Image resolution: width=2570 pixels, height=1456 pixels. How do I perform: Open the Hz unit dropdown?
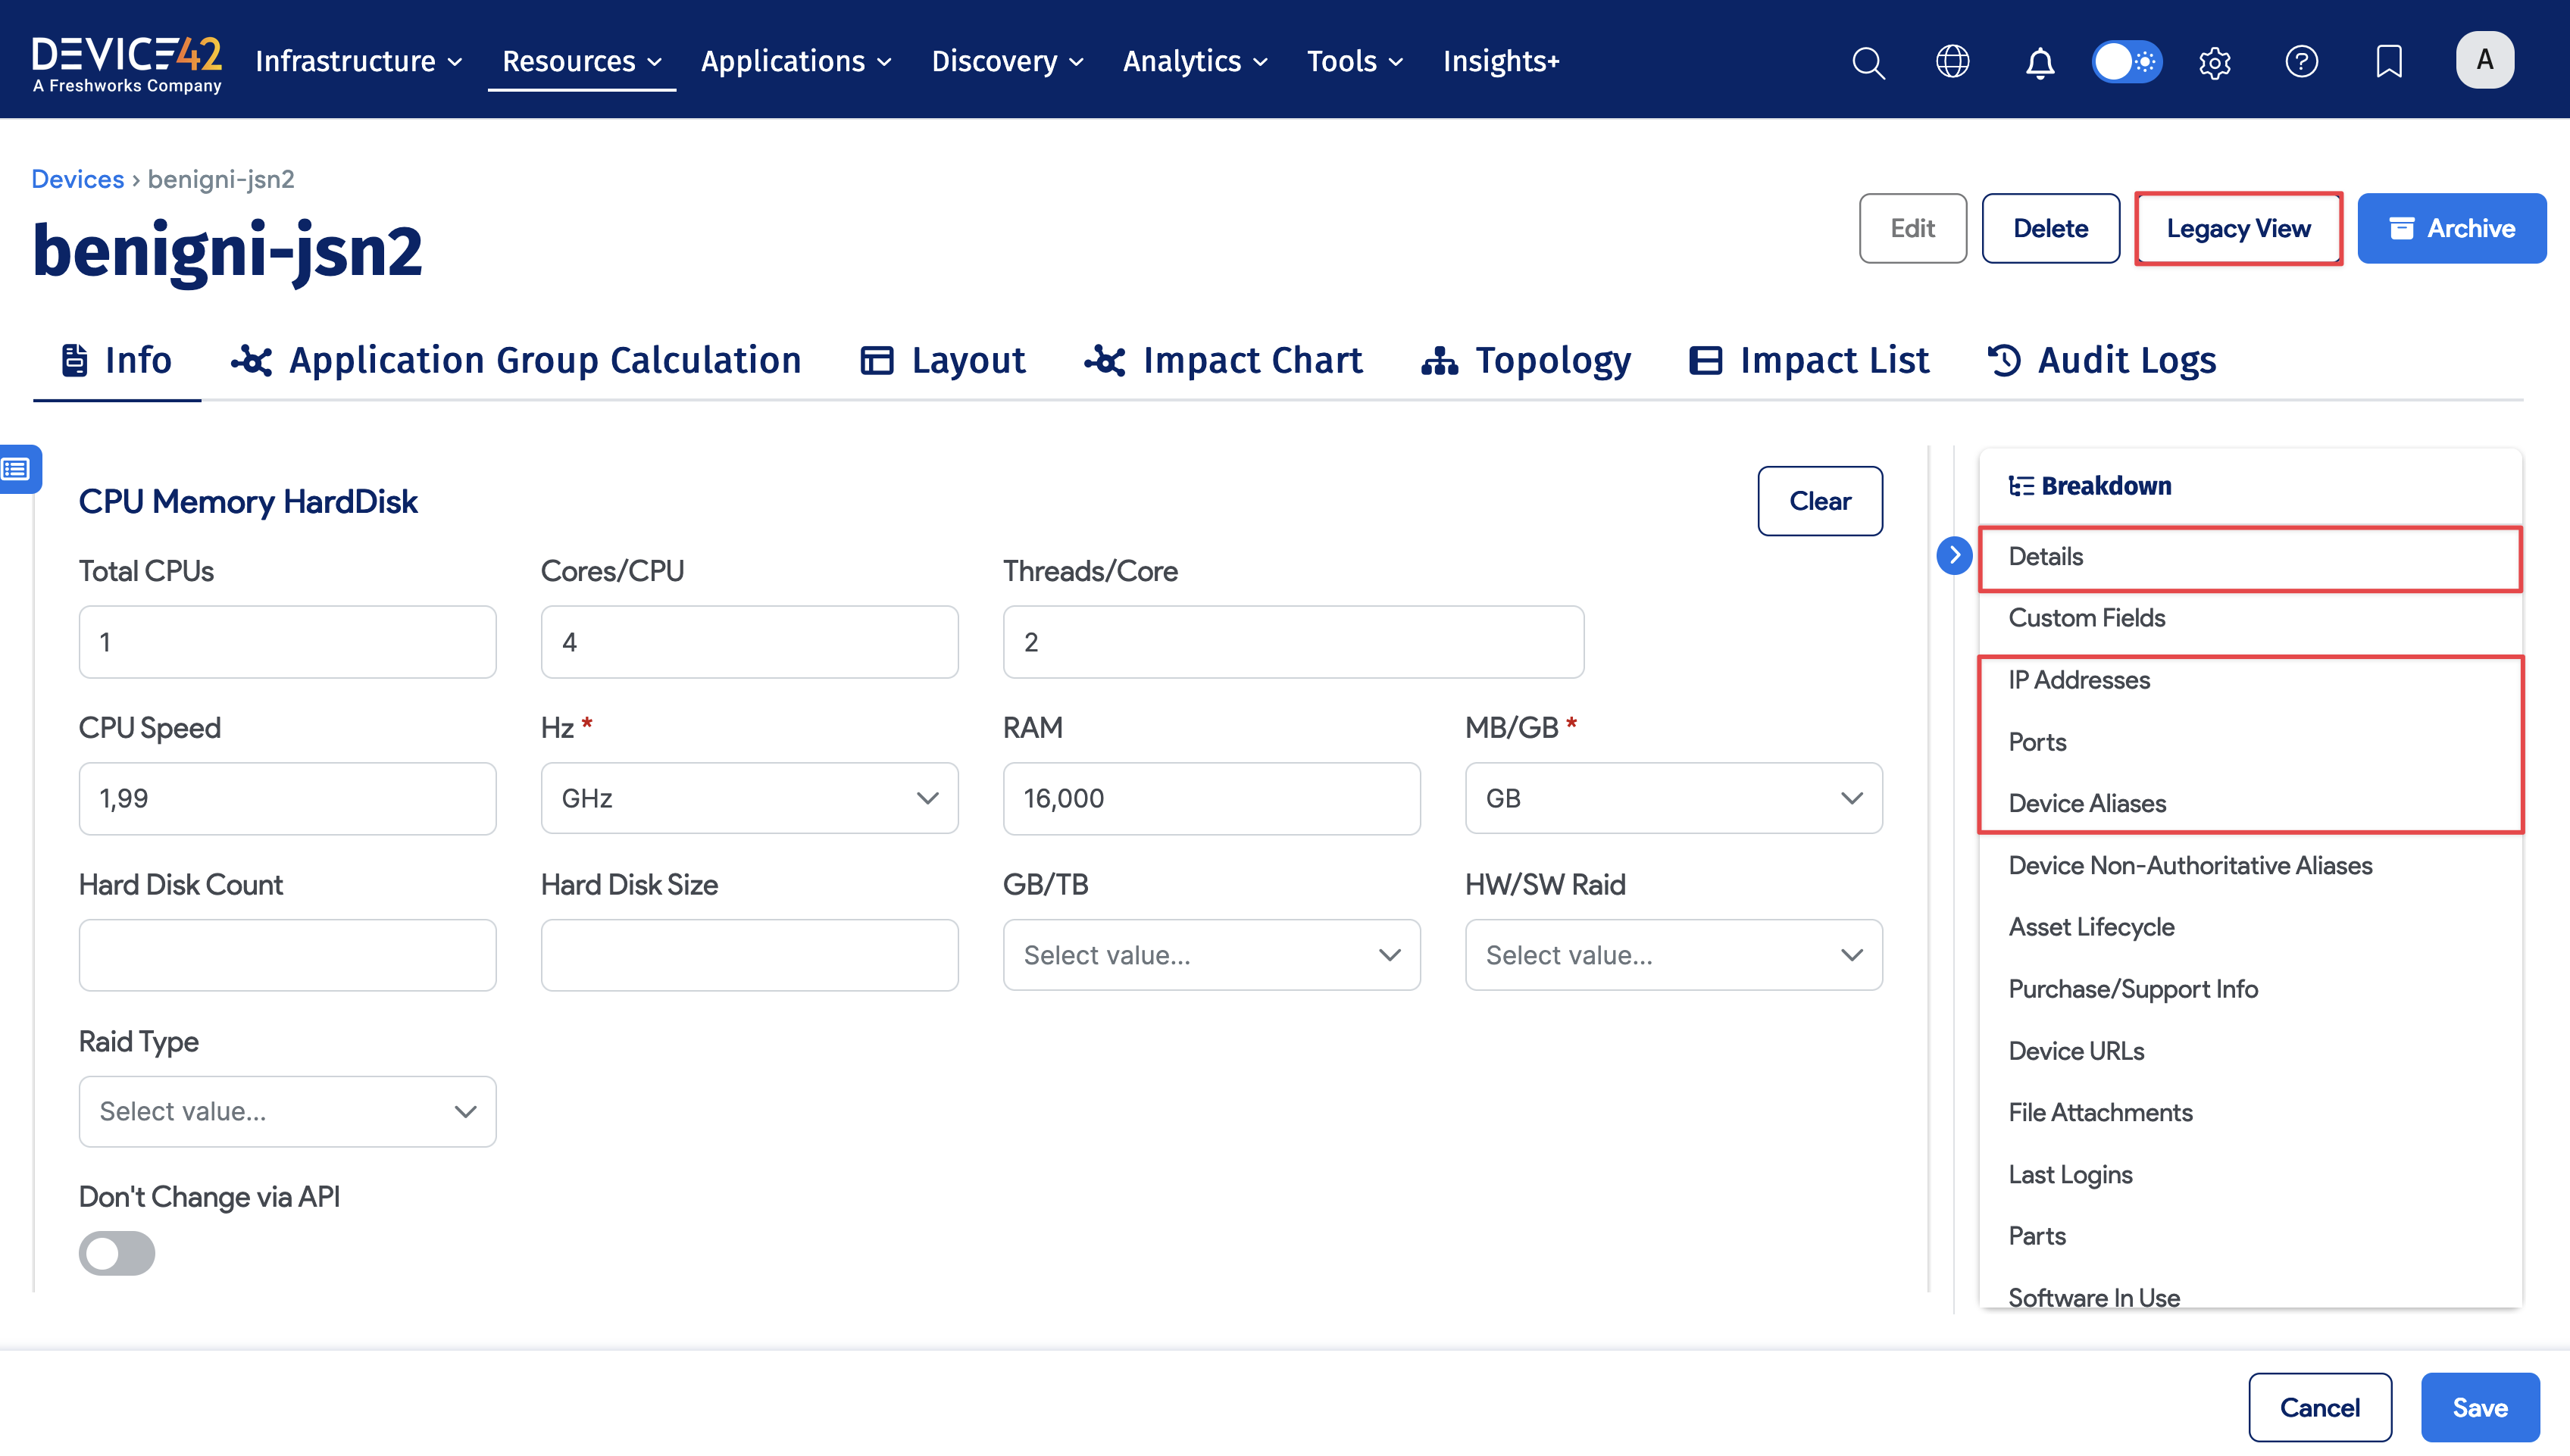point(749,798)
